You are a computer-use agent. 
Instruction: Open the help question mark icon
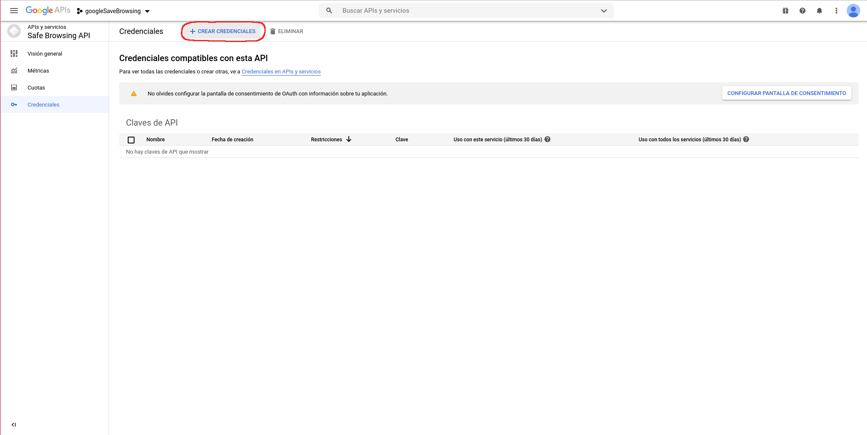802,11
